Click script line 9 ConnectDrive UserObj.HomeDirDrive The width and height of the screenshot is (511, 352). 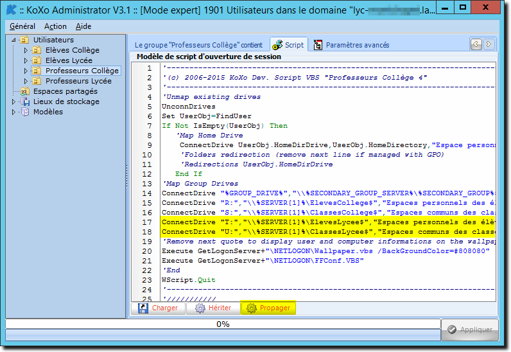point(338,145)
